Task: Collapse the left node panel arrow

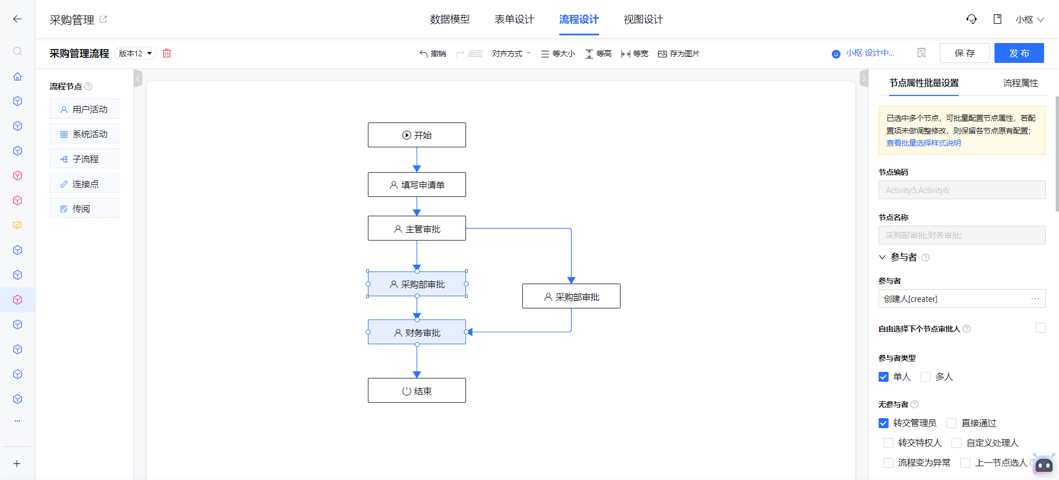Action: pyautogui.click(x=138, y=78)
